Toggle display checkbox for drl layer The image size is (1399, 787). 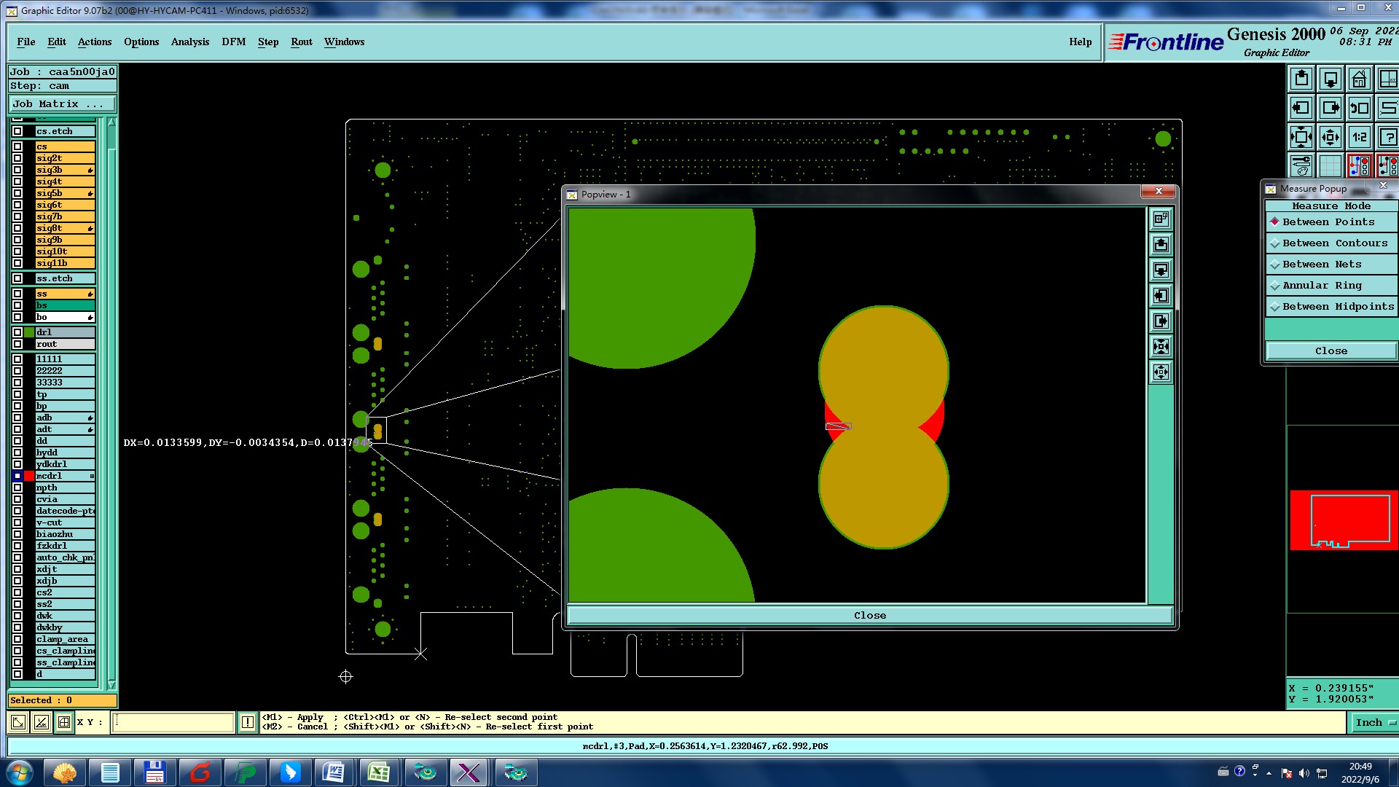tap(17, 332)
